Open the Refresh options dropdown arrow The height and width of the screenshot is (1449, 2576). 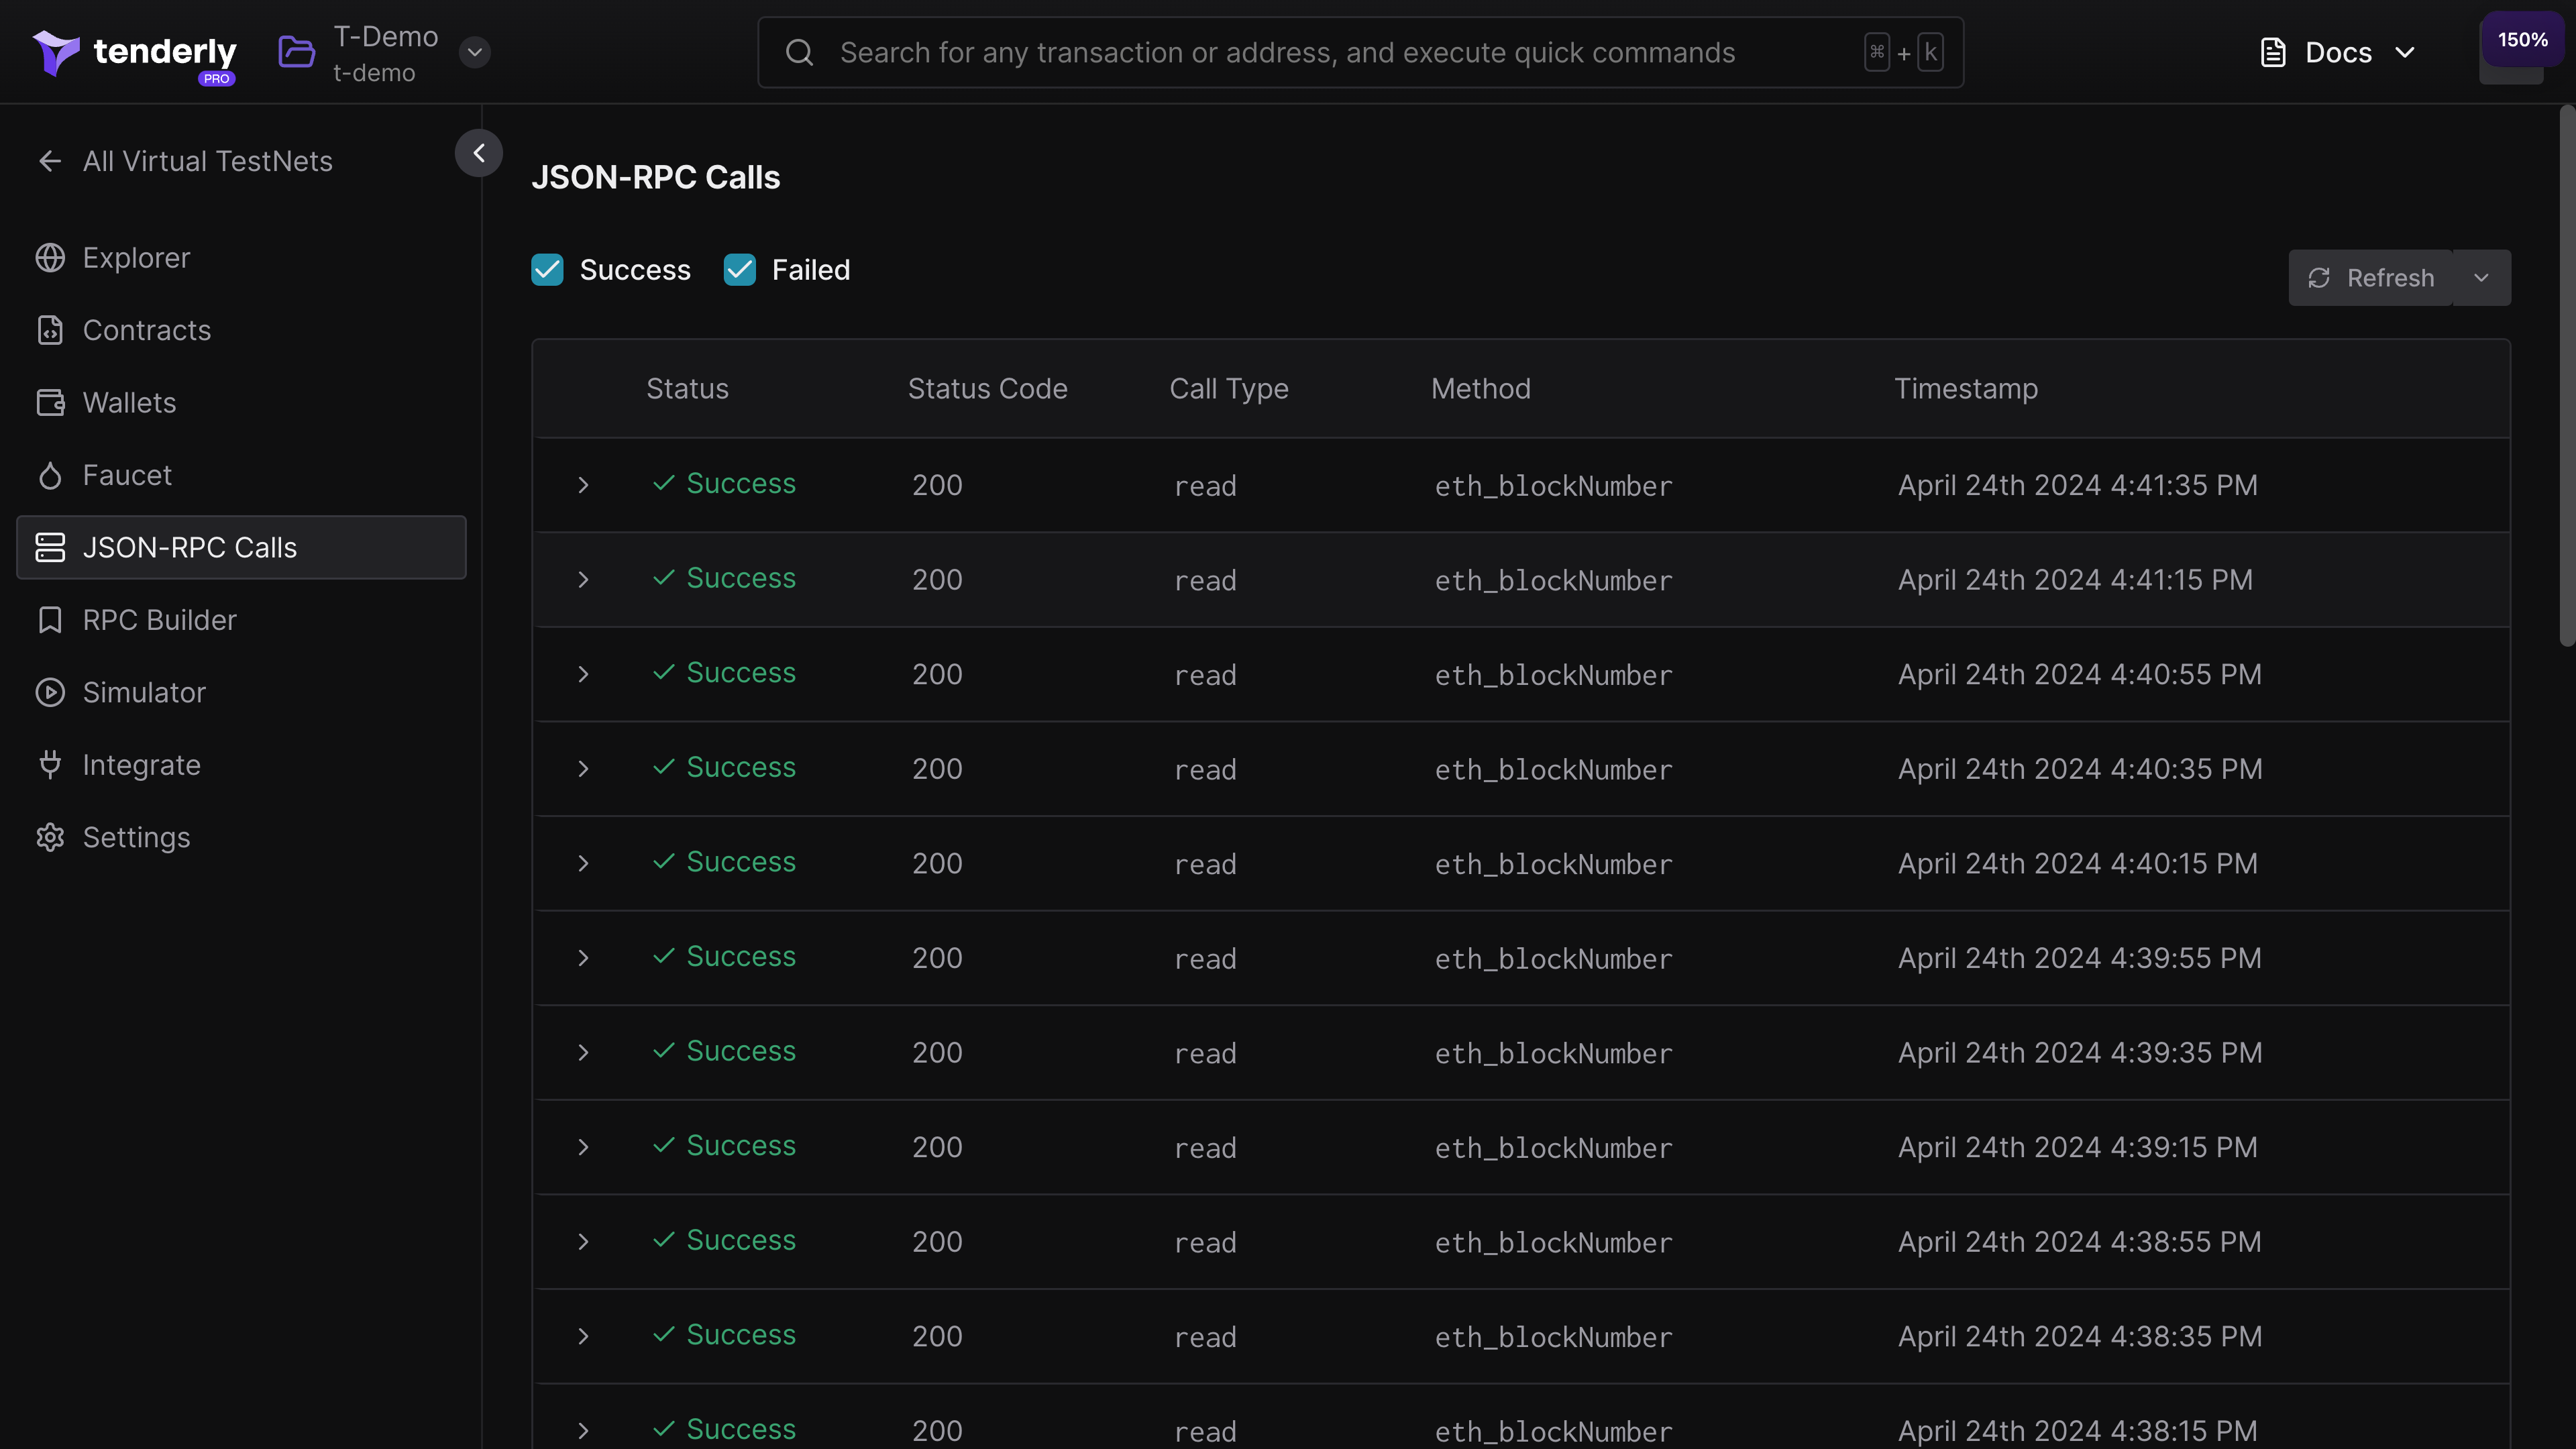click(2482, 278)
